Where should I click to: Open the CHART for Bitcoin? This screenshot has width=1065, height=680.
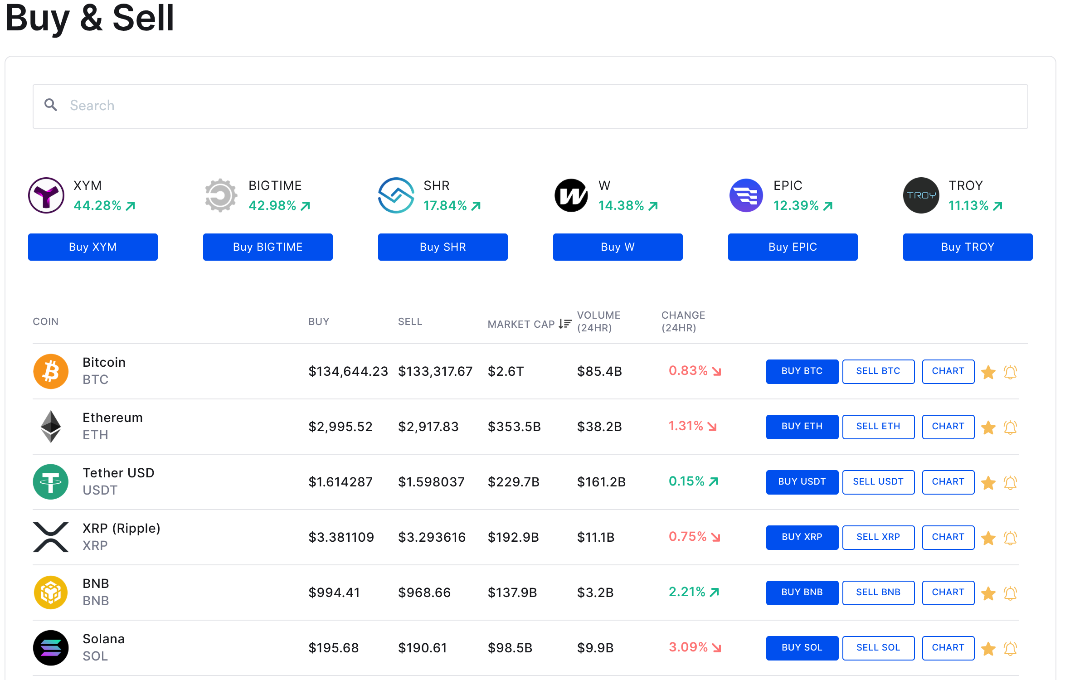pos(948,371)
